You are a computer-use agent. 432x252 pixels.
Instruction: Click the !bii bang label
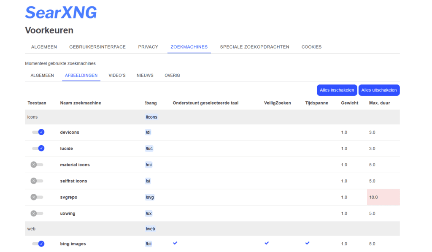tap(148, 244)
